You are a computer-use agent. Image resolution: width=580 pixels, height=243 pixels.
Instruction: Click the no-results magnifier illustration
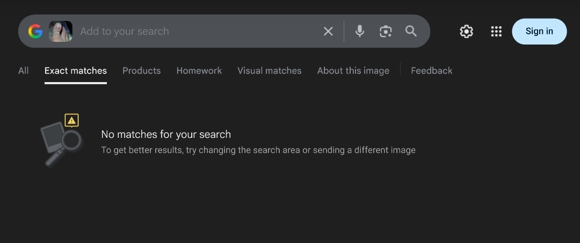tap(62, 143)
